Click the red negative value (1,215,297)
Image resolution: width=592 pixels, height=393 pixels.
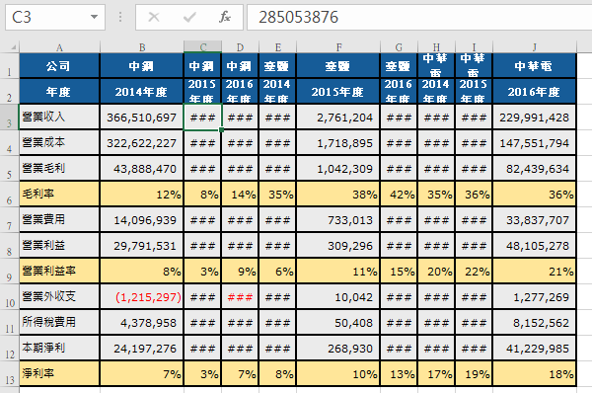(x=141, y=297)
